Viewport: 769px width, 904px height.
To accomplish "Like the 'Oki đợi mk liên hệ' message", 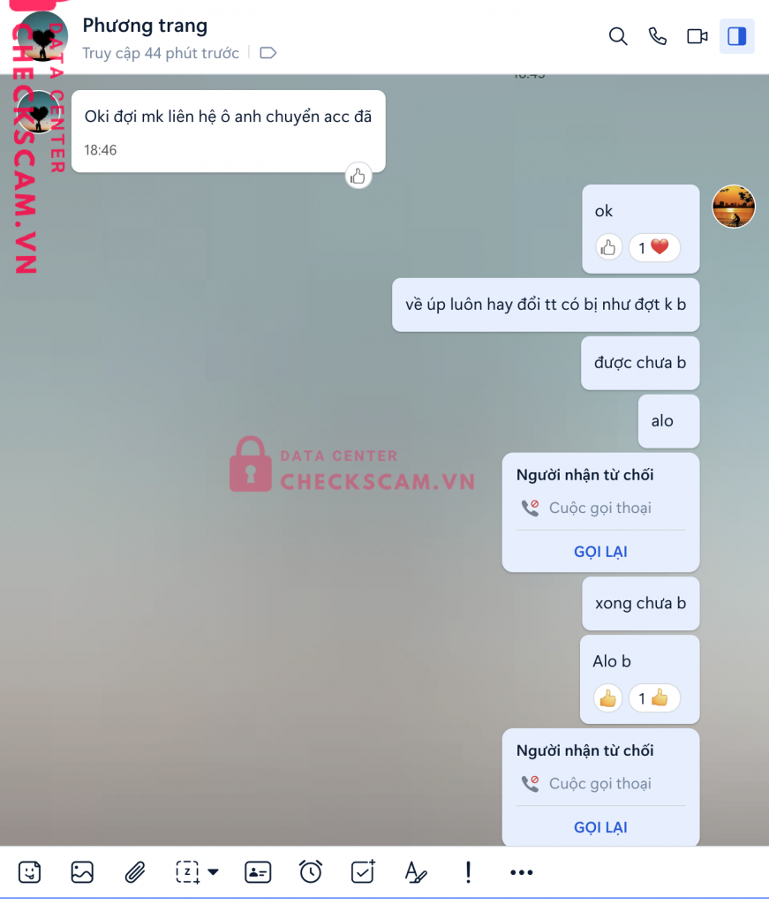I will click(x=358, y=176).
